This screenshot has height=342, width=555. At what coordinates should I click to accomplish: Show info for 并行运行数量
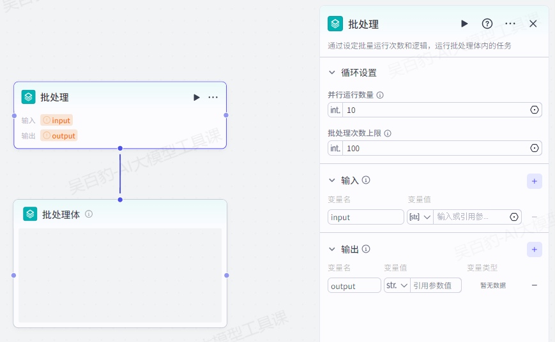coord(380,95)
